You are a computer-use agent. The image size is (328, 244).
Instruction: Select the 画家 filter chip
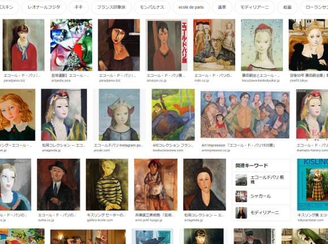pos(222,7)
